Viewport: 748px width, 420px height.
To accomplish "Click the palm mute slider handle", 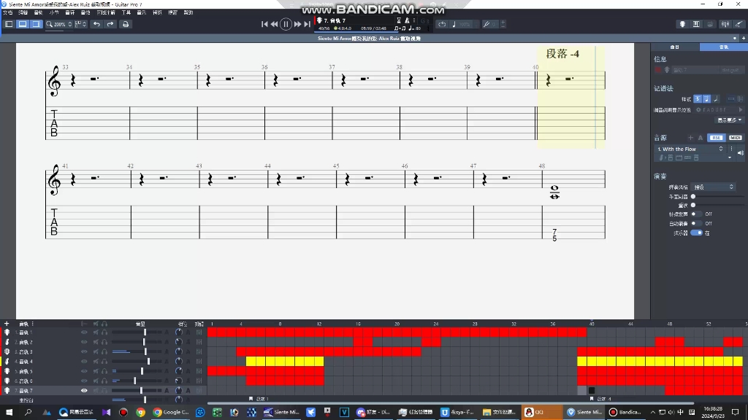I will [x=693, y=197].
